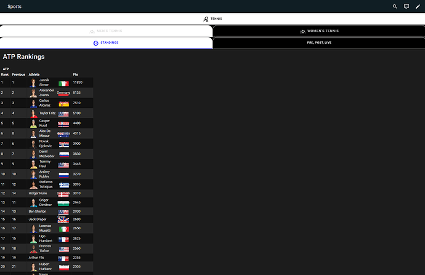Click Lorenzo Musetti's player photo
The height and width of the screenshot is (275, 425).
tap(33, 228)
